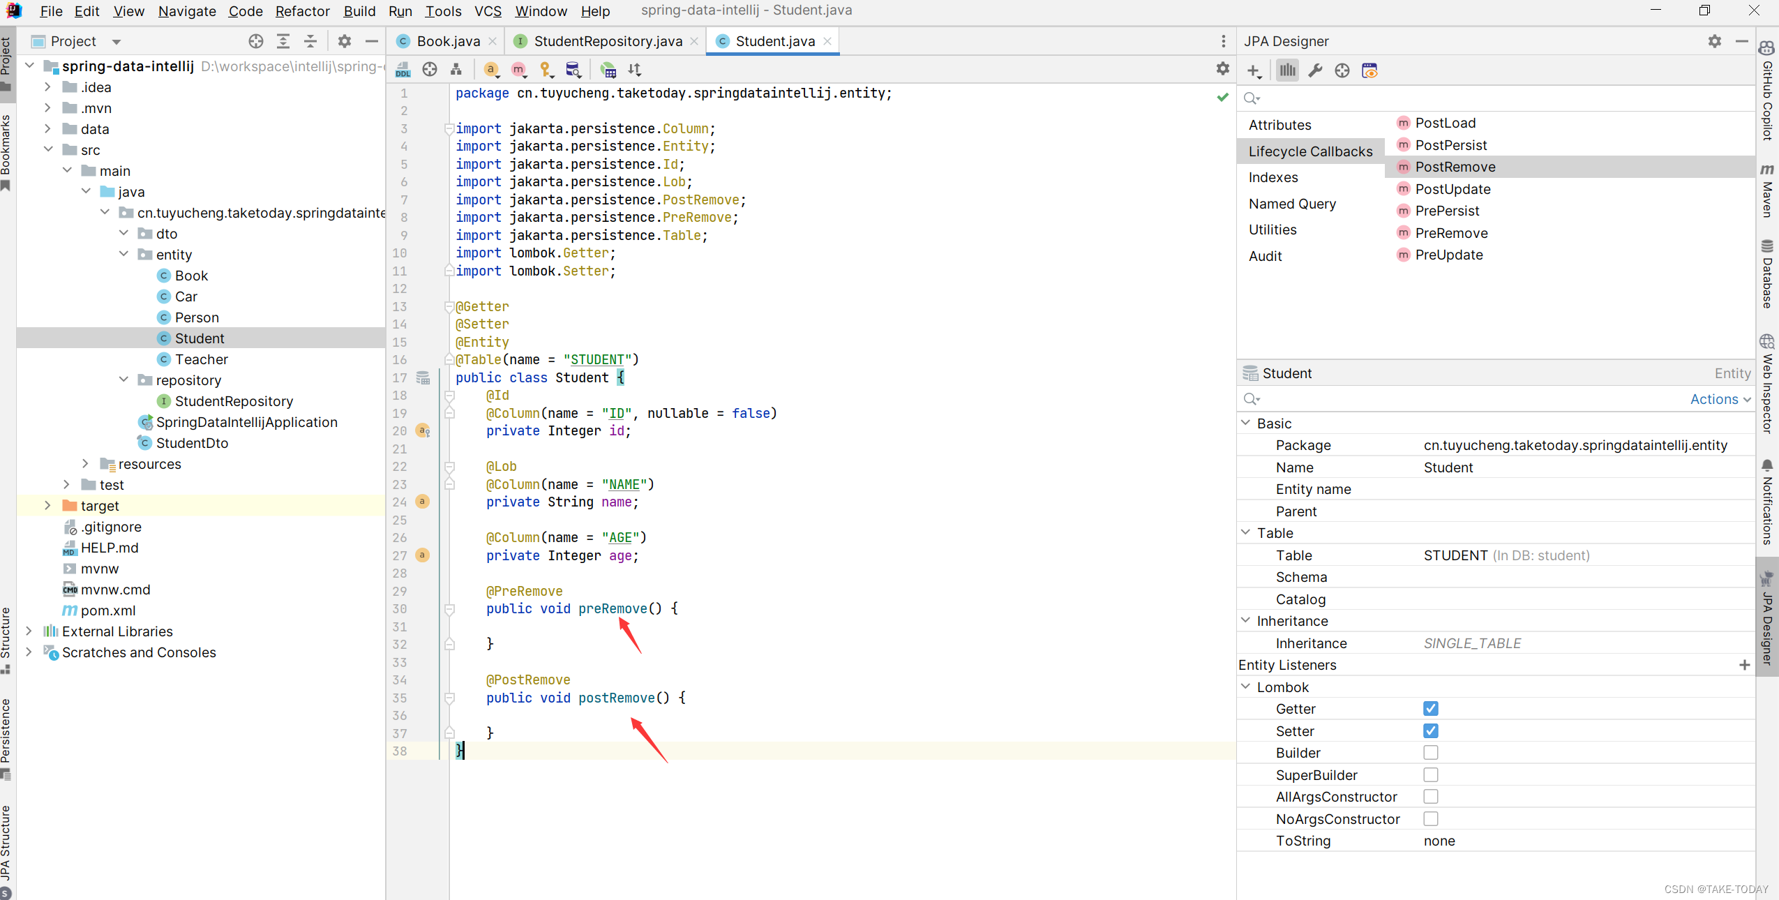Open the Refactor menu
1779x900 pixels.
point(302,11)
